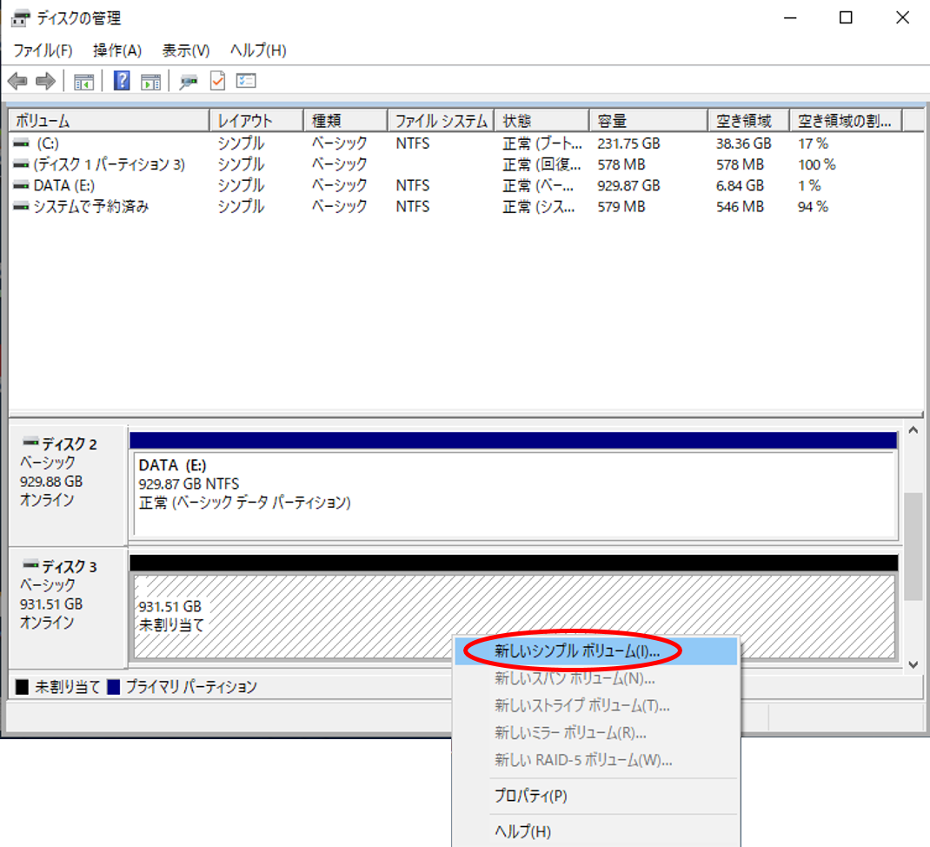
Task: Sort by the 状態 column header
Action: 542,121
